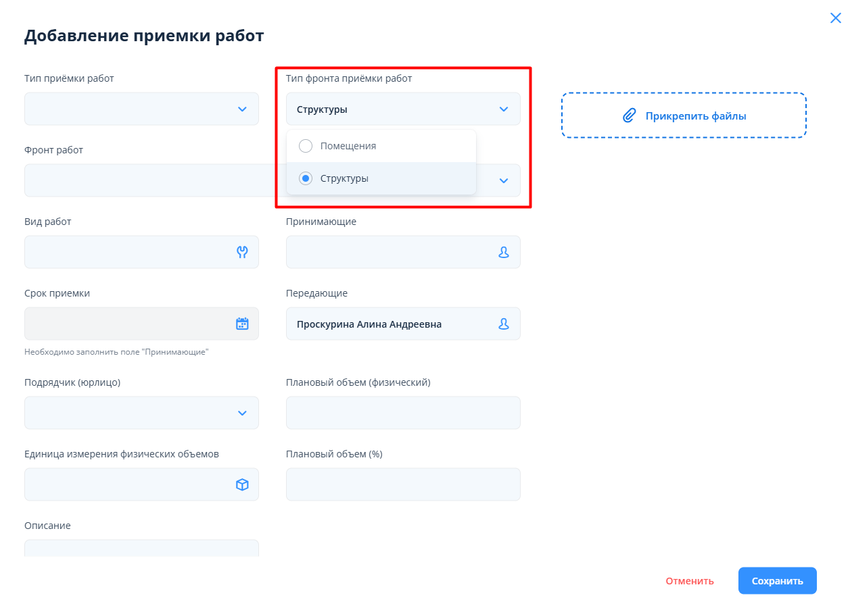
Task: Select the Помещения radio option
Action: [x=306, y=146]
